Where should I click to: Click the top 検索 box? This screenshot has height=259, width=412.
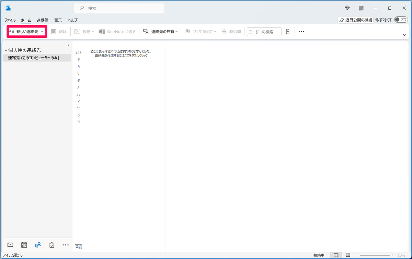click(x=119, y=8)
